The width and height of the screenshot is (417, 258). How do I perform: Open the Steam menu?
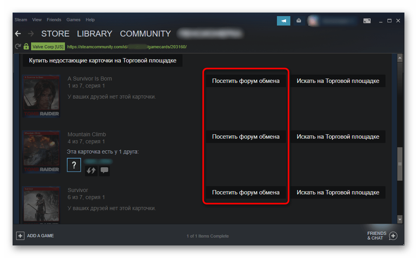[x=21, y=20]
